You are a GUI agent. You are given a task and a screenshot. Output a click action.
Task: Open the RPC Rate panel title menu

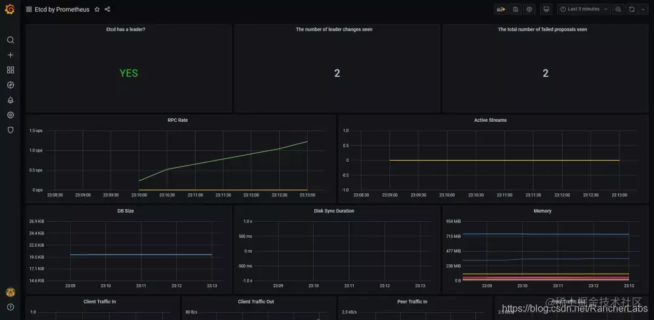(177, 120)
